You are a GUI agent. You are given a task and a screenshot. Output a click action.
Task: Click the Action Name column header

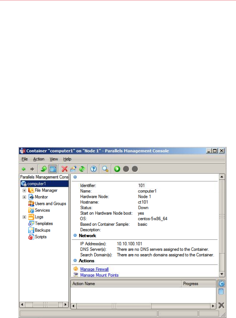point(126,284)
